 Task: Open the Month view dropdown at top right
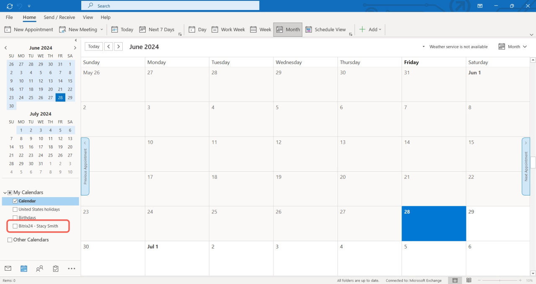pos(513,47)
